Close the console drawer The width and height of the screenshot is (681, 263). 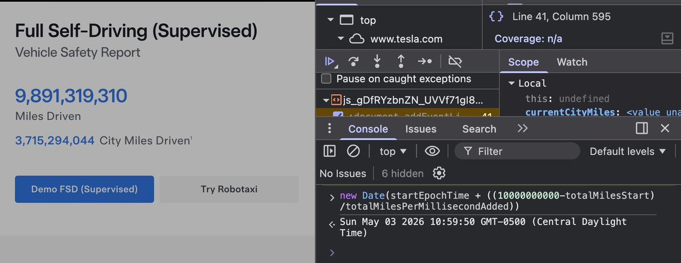[665, 129]
